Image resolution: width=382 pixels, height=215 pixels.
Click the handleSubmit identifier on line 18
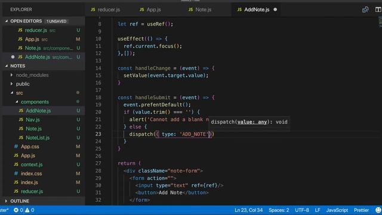click(x=153, y=97)
